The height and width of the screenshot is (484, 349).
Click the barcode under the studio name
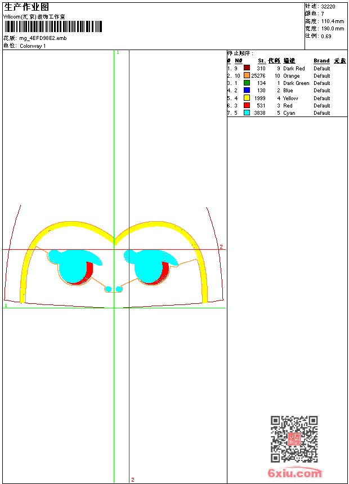pyautogui.click(x=53, y=26)
